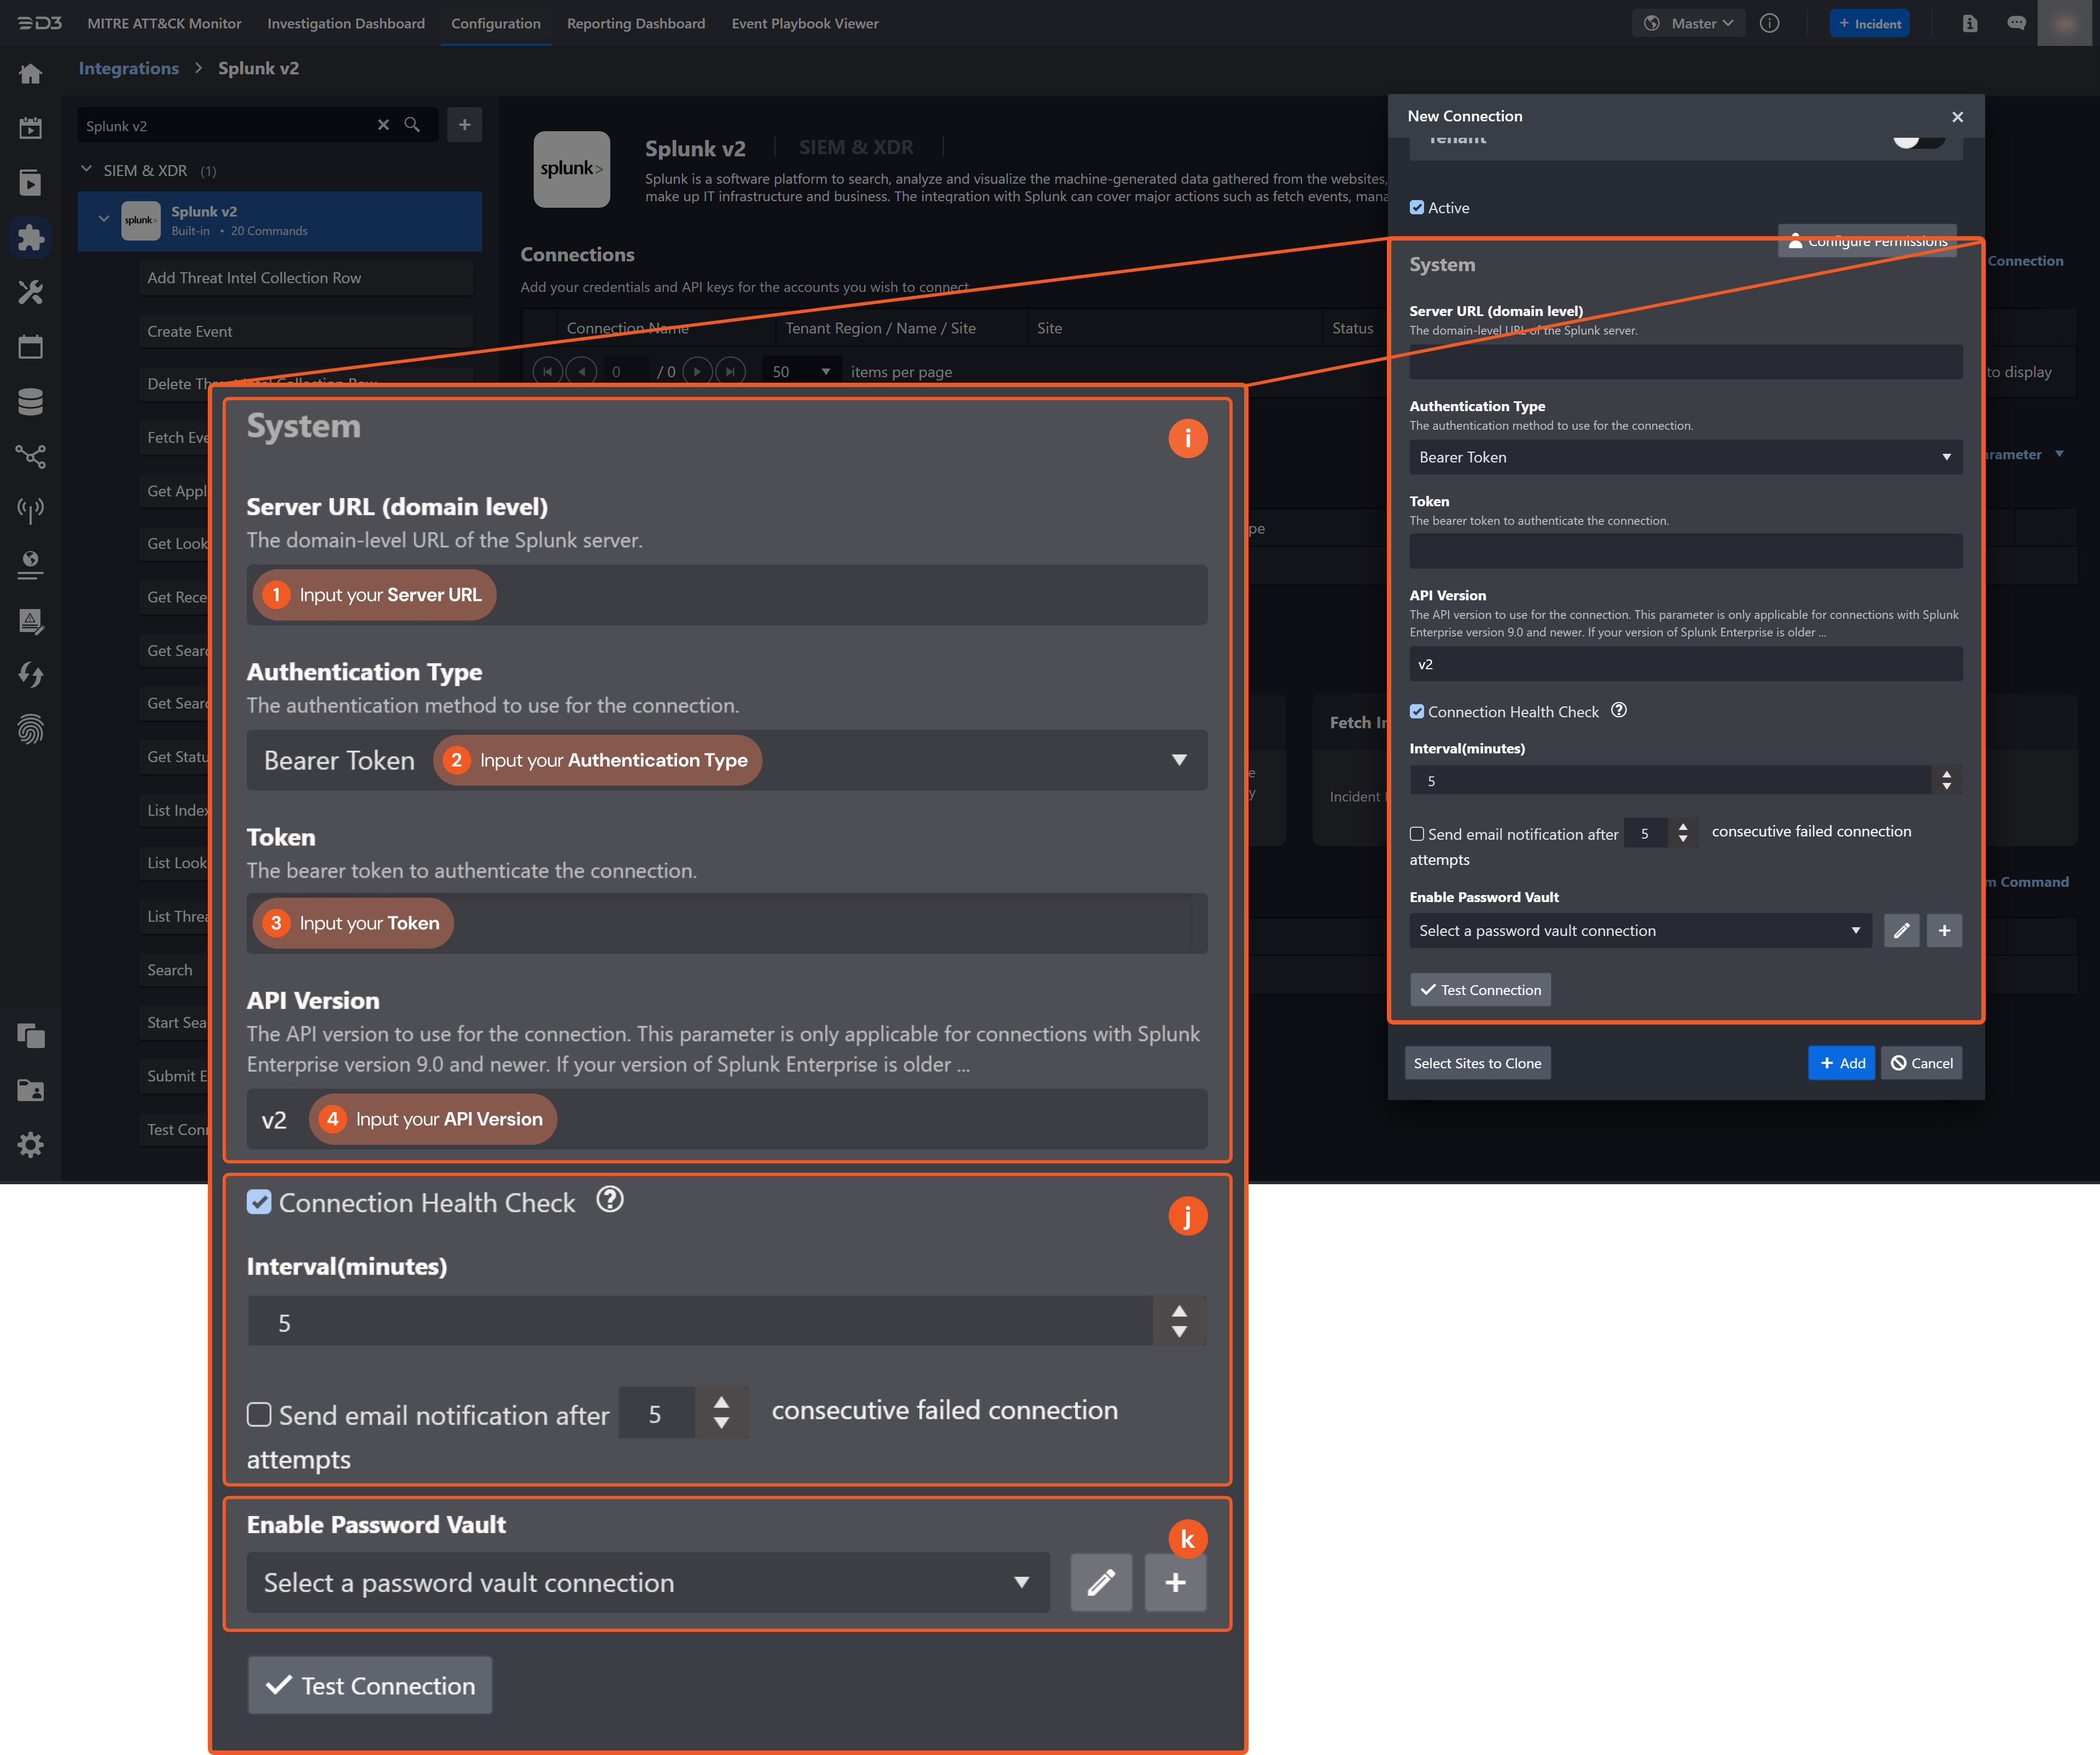Screen dimensions: 2100x1755
Task: Open the integrations puzzle-piece icon
Action: tap(30, 238)
